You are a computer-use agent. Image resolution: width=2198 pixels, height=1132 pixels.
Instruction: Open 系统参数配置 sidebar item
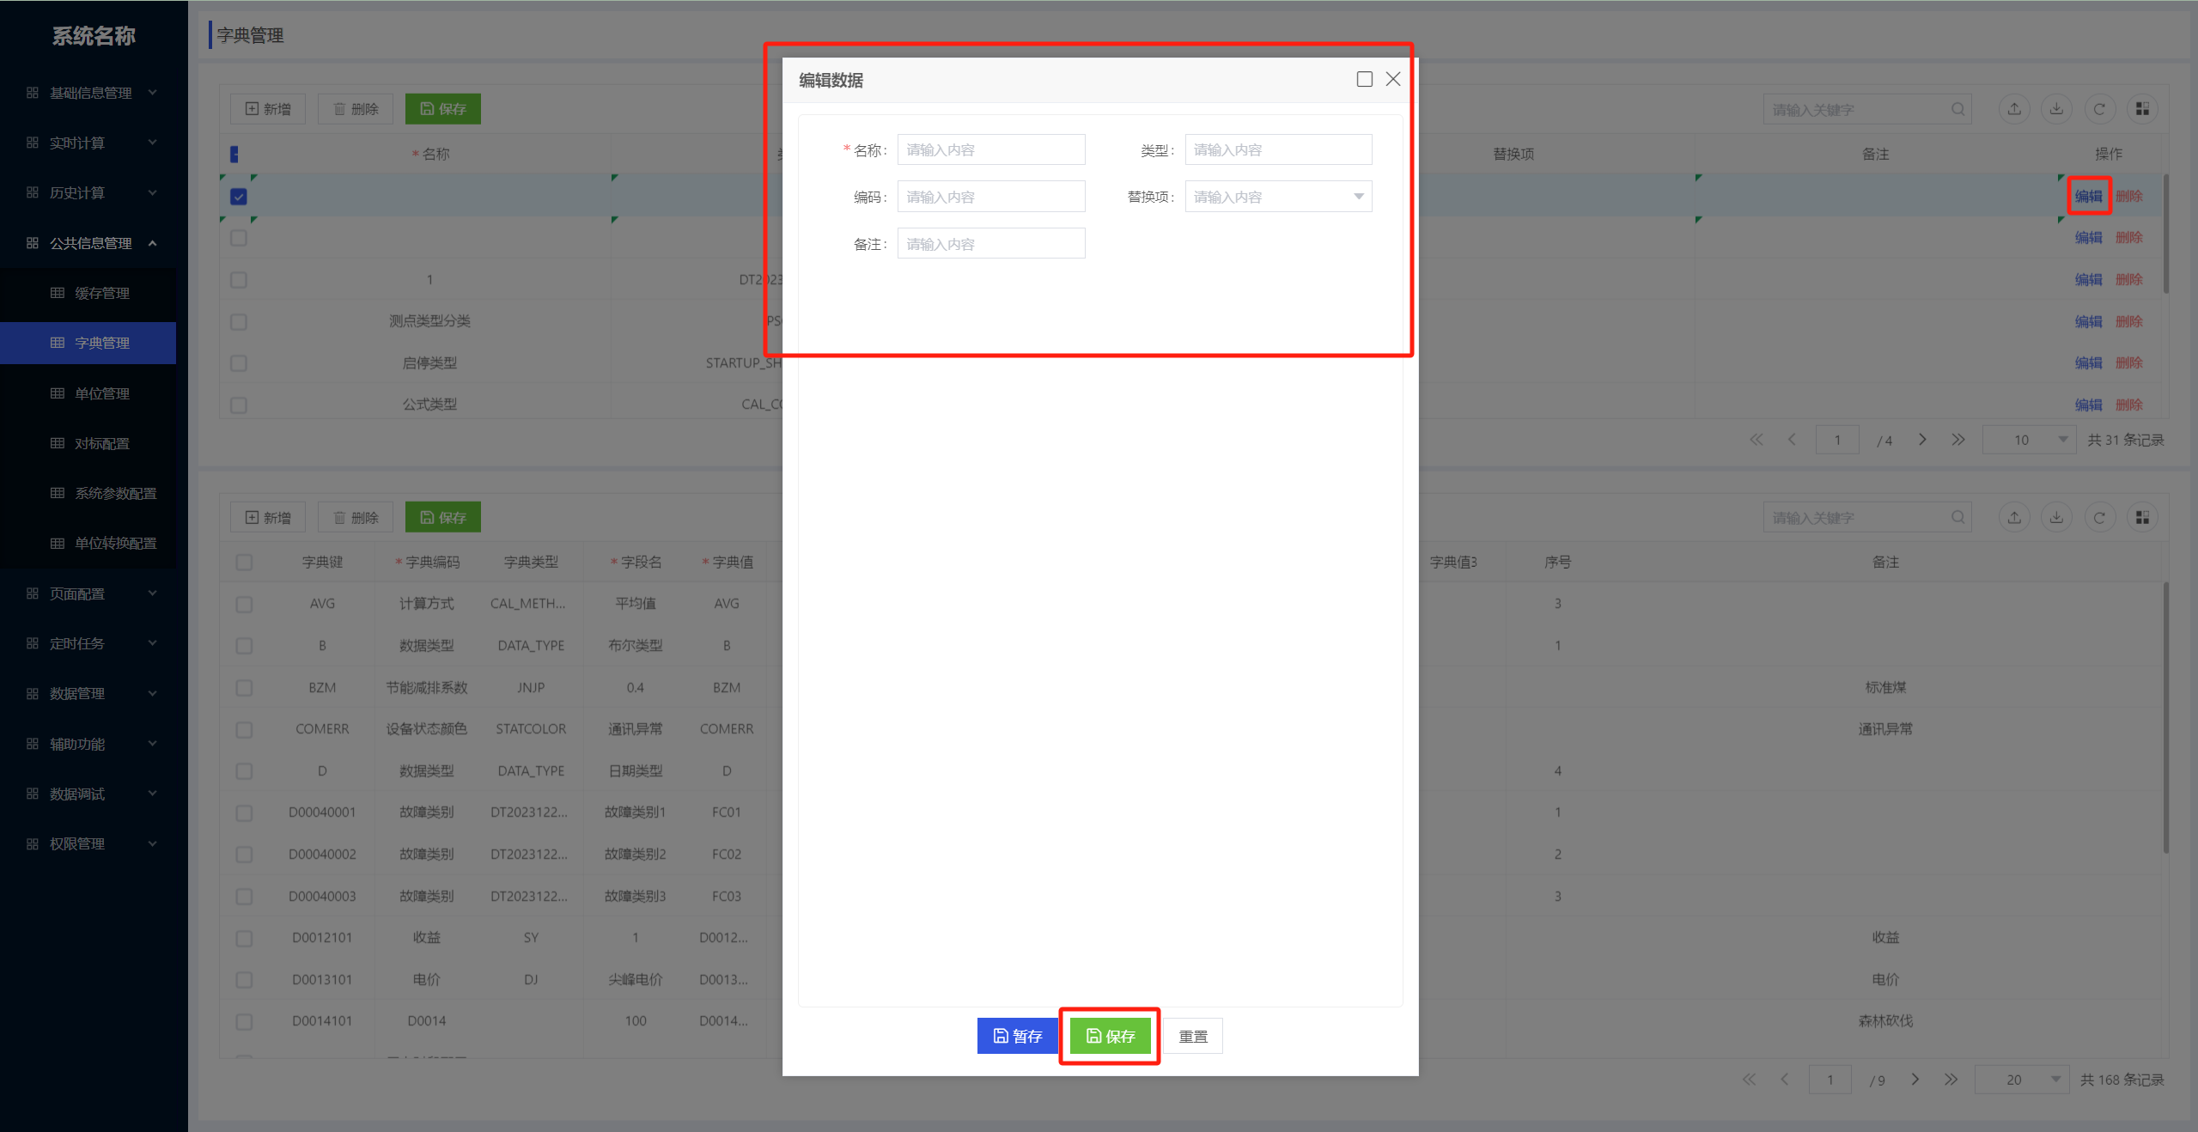88,493
